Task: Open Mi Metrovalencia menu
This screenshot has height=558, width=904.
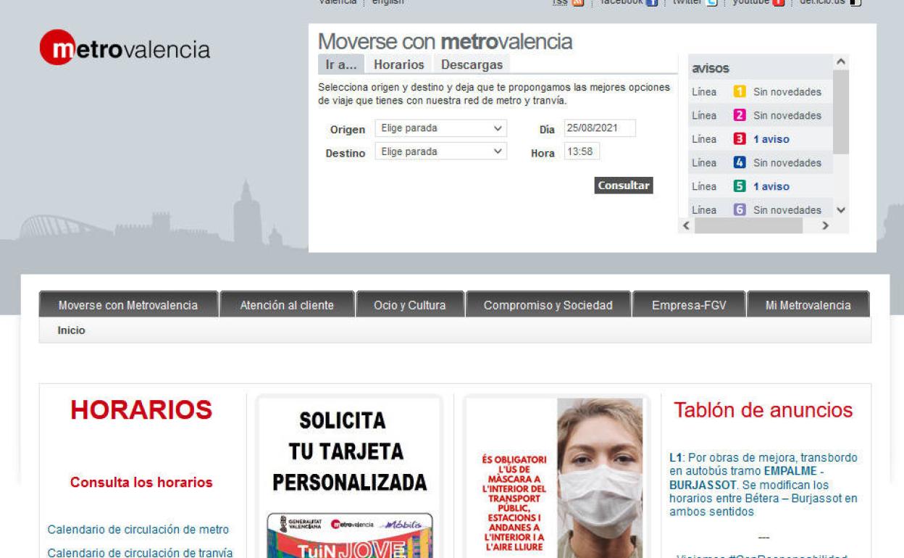Action: [808, 305]
